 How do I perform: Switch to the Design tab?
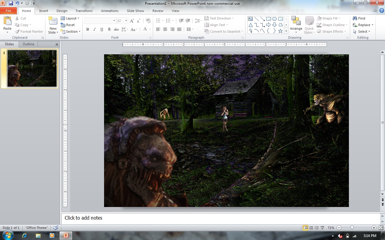62,11
